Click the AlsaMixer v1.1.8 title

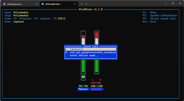coord(91,9)
